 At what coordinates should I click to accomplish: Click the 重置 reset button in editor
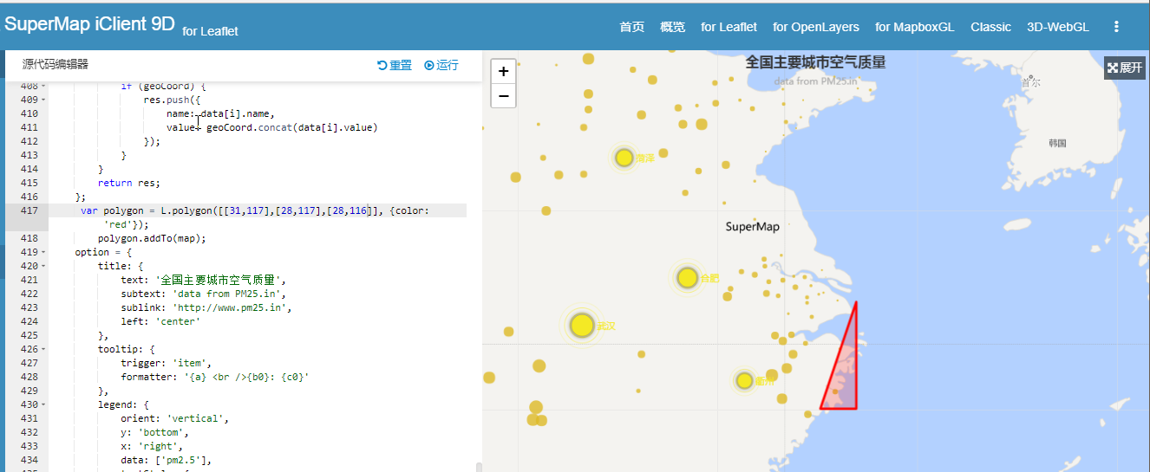(x=395, y=65)
